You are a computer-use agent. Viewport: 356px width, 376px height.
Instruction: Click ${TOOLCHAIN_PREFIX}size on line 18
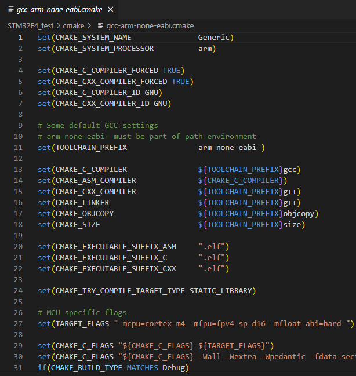249,225
